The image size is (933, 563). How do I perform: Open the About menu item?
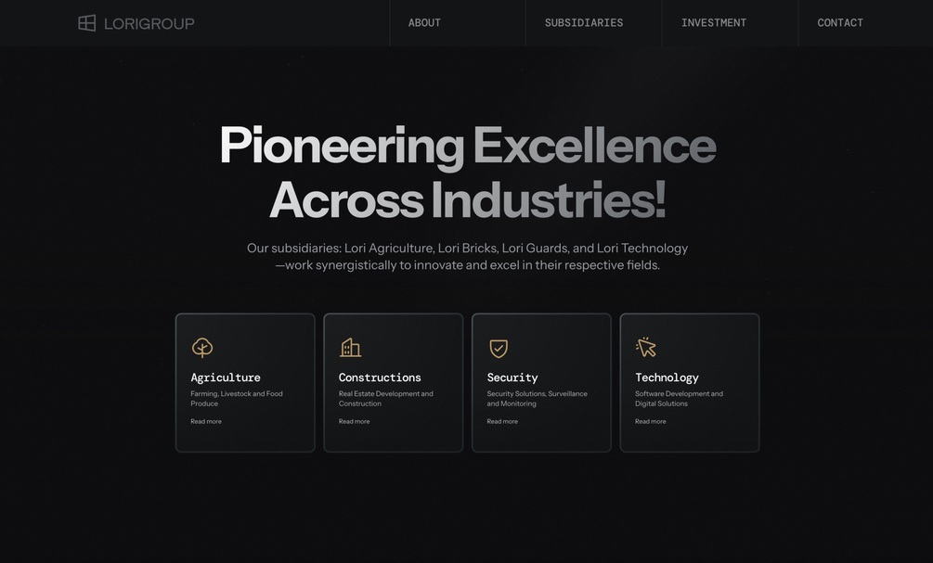pyautogui.click(x=424, y=22)
